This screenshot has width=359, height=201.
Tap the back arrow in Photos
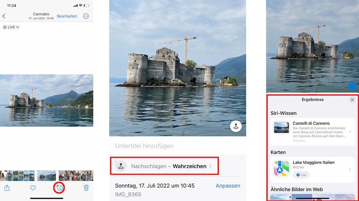click(4, 16)
